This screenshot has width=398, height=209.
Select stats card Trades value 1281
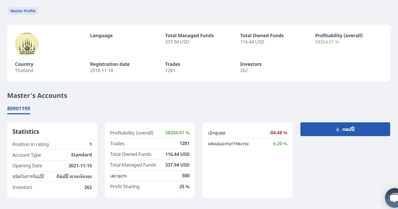185,143
